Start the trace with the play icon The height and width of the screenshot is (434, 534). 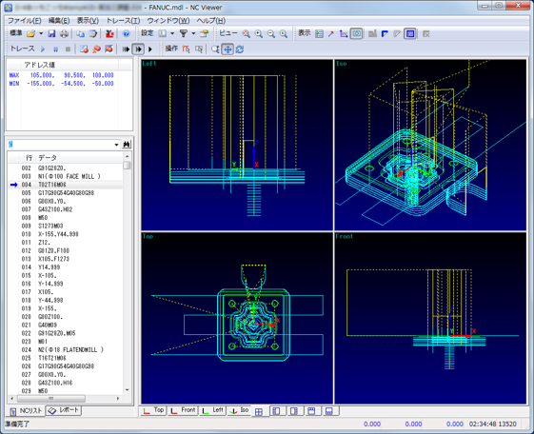pos(43,49)
